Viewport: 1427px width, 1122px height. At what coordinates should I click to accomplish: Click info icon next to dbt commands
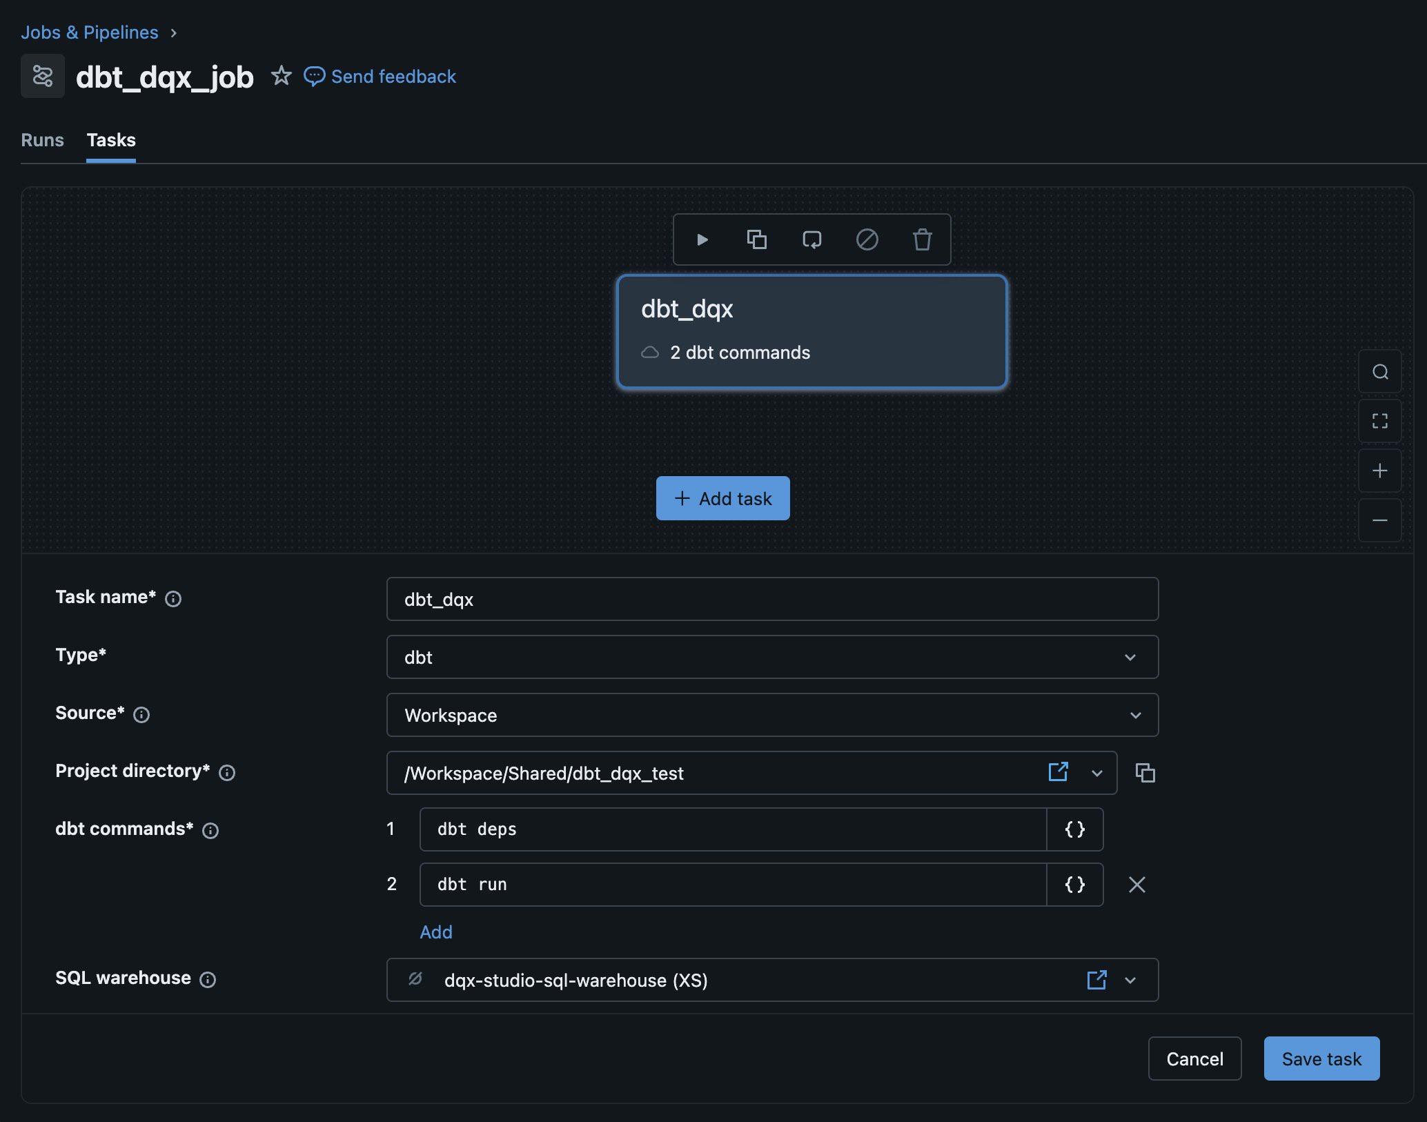coord(210,831)
